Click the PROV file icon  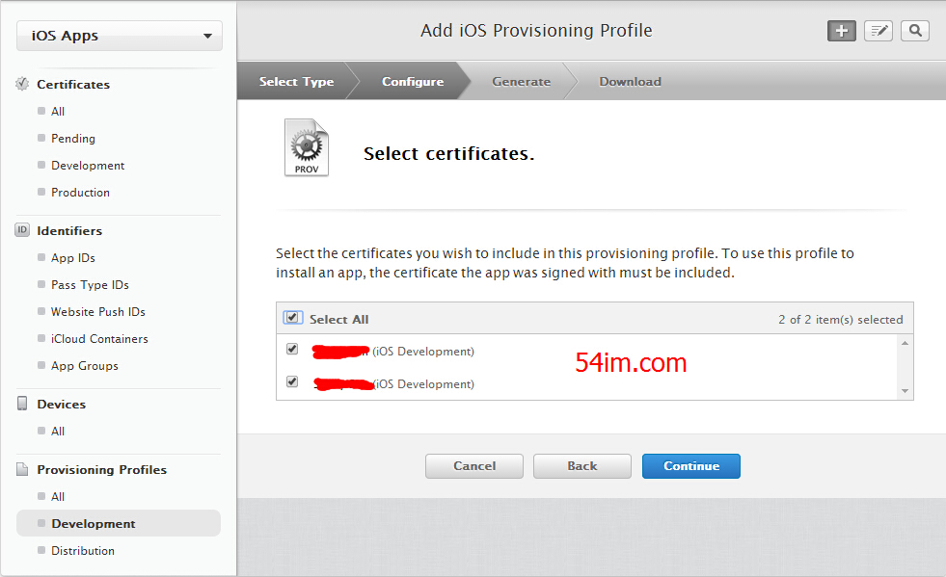point(307,147)
